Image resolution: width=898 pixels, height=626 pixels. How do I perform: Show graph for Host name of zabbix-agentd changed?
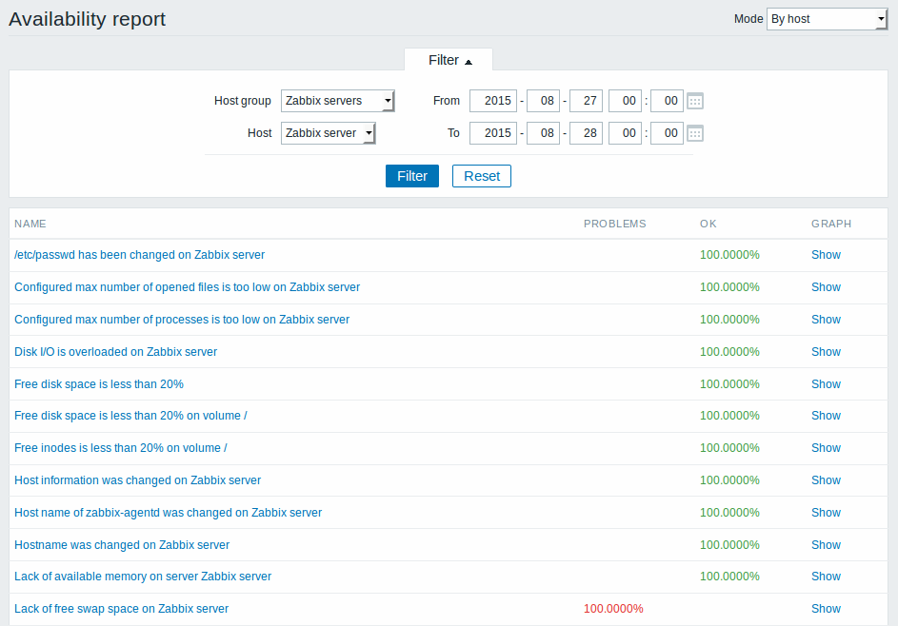pos(826,513)
